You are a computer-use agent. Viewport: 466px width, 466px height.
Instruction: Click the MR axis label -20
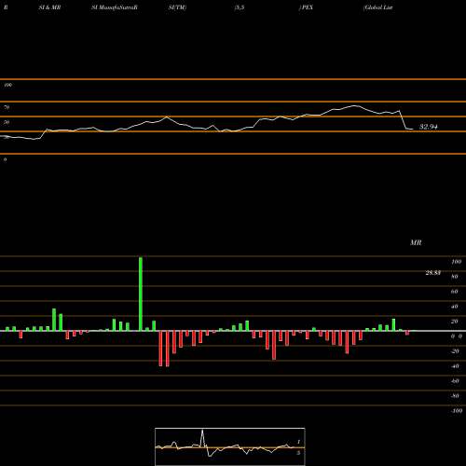coord(455,351)
